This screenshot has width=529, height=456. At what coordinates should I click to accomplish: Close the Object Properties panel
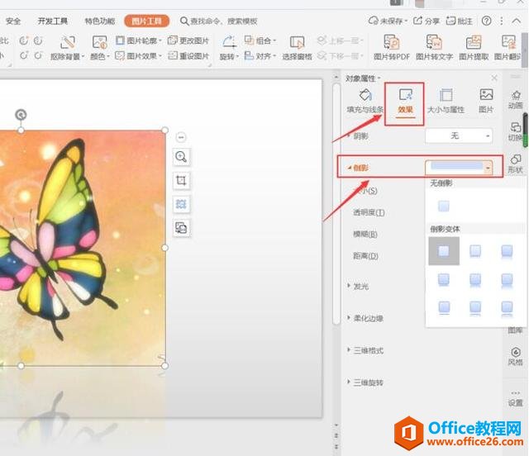click(494, 78)
